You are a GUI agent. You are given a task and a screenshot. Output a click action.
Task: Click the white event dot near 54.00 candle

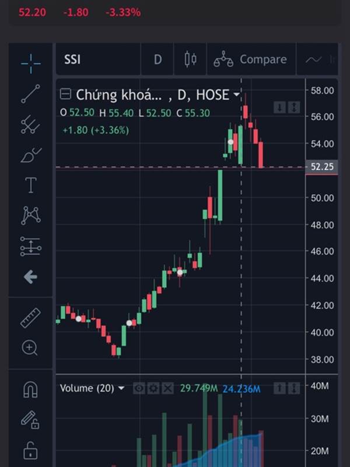[230, 142]
